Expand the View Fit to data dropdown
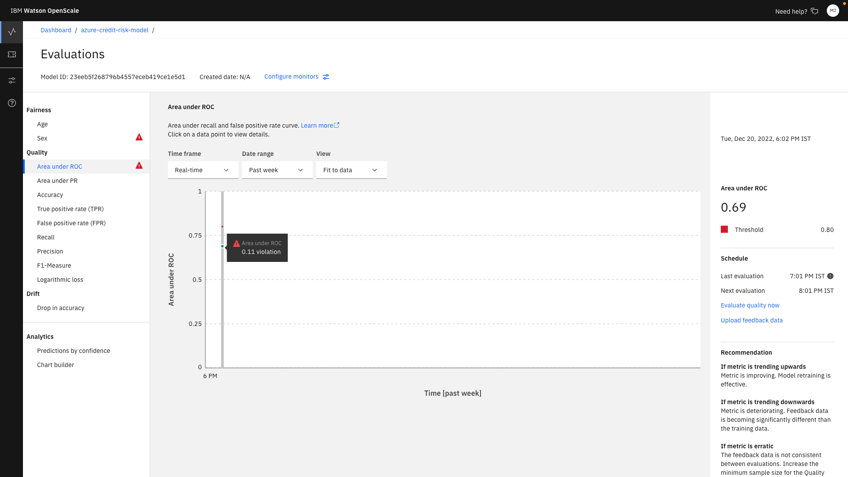The height and width of the screenshot is (477, 848). click(x=351, y=170)
